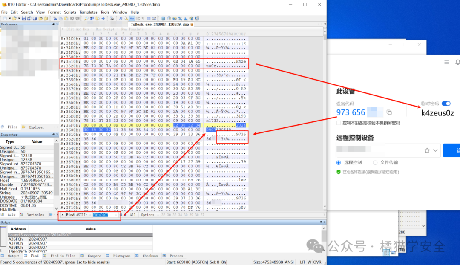Select the A379Ch result row
Viewport: 460px width, 265px height.
(80, 243)
